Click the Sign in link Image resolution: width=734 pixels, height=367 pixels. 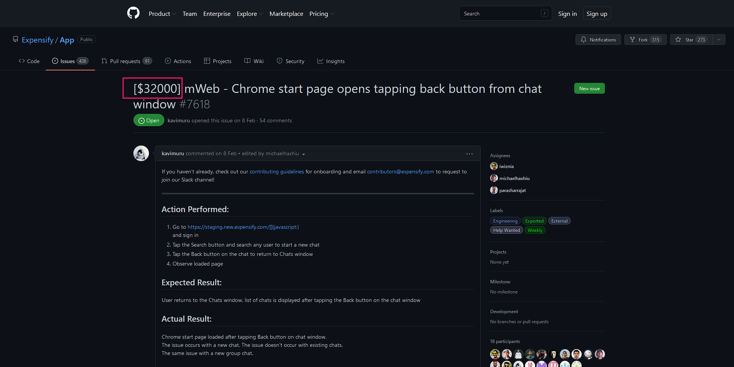567,14
